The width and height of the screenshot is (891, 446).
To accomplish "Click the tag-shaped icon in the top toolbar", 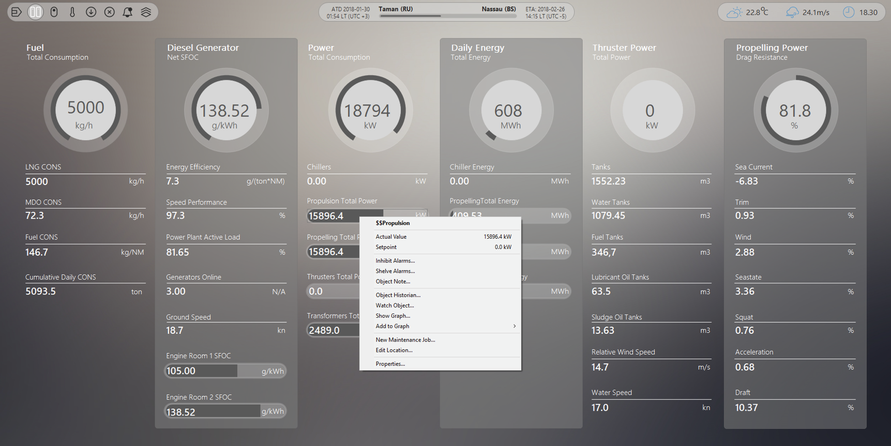I will pyautogui.click(x=17, y=12).
